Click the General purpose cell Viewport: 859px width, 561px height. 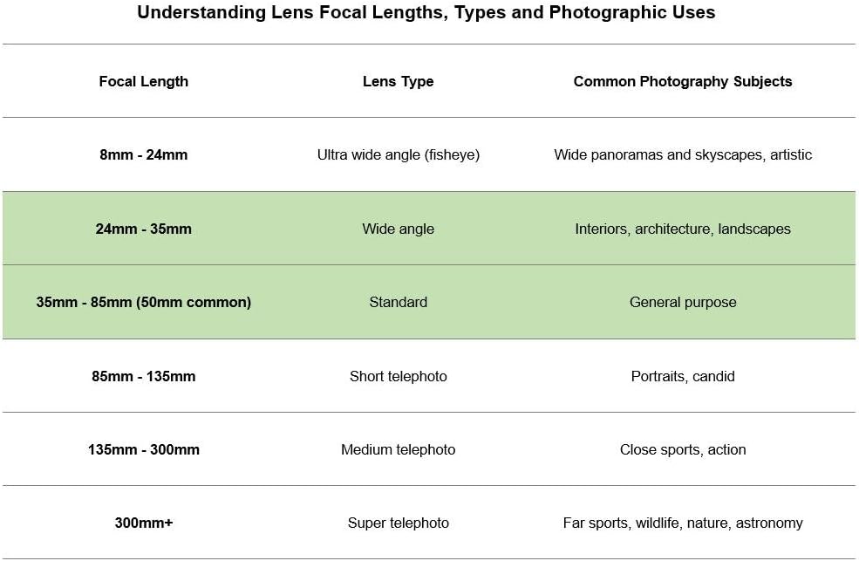point(683,303)
